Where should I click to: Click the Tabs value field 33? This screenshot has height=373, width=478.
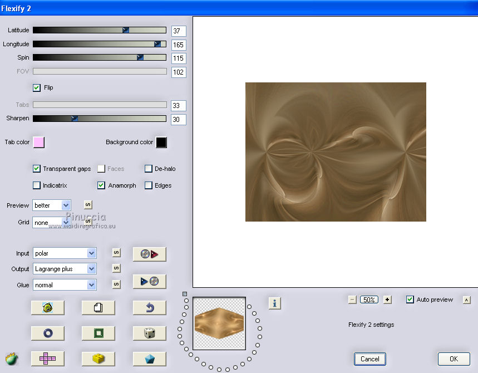coord(179,106)
